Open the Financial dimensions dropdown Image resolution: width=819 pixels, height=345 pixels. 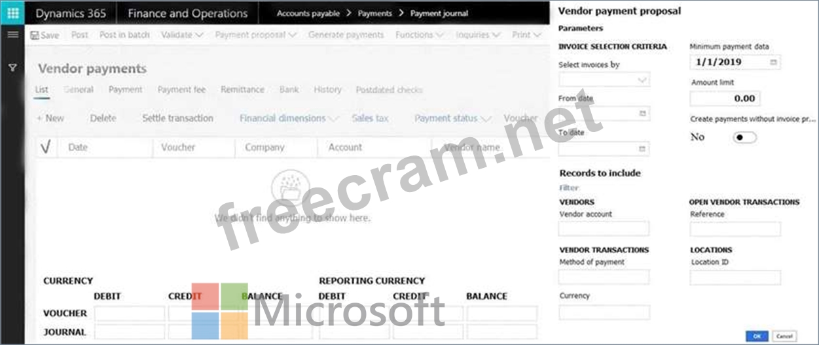point(289,118)
